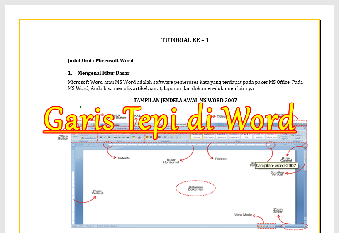Click the "Zoom Slider" label in the picture
Screen dimensions: 339x233
[278, 211]
